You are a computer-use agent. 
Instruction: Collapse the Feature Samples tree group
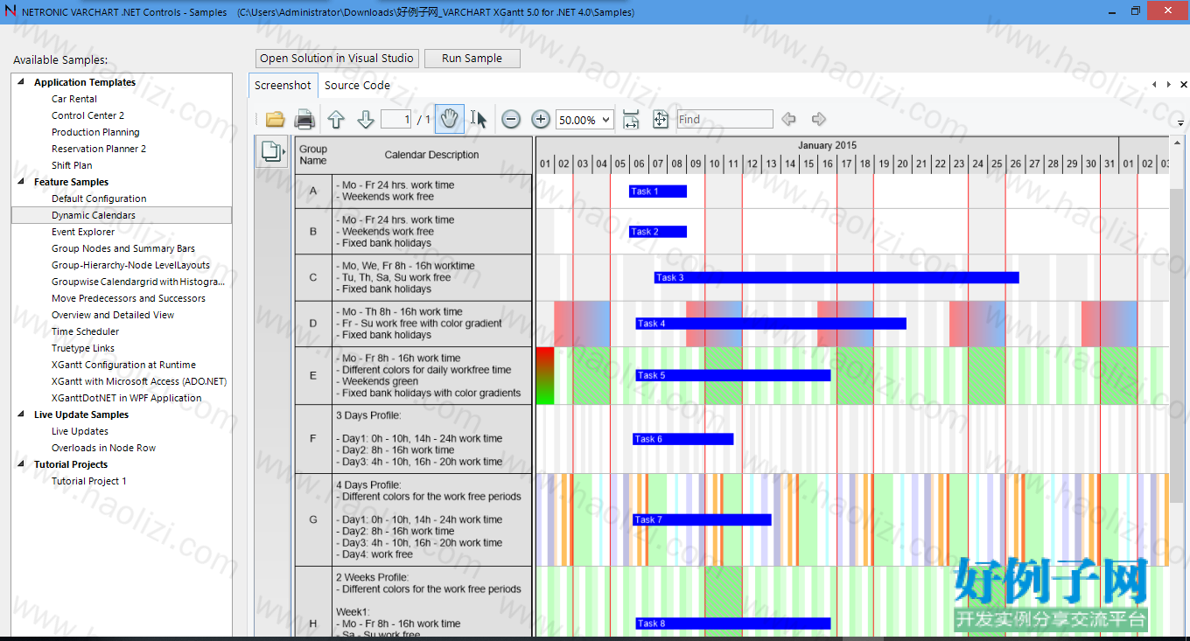[21, 182]
